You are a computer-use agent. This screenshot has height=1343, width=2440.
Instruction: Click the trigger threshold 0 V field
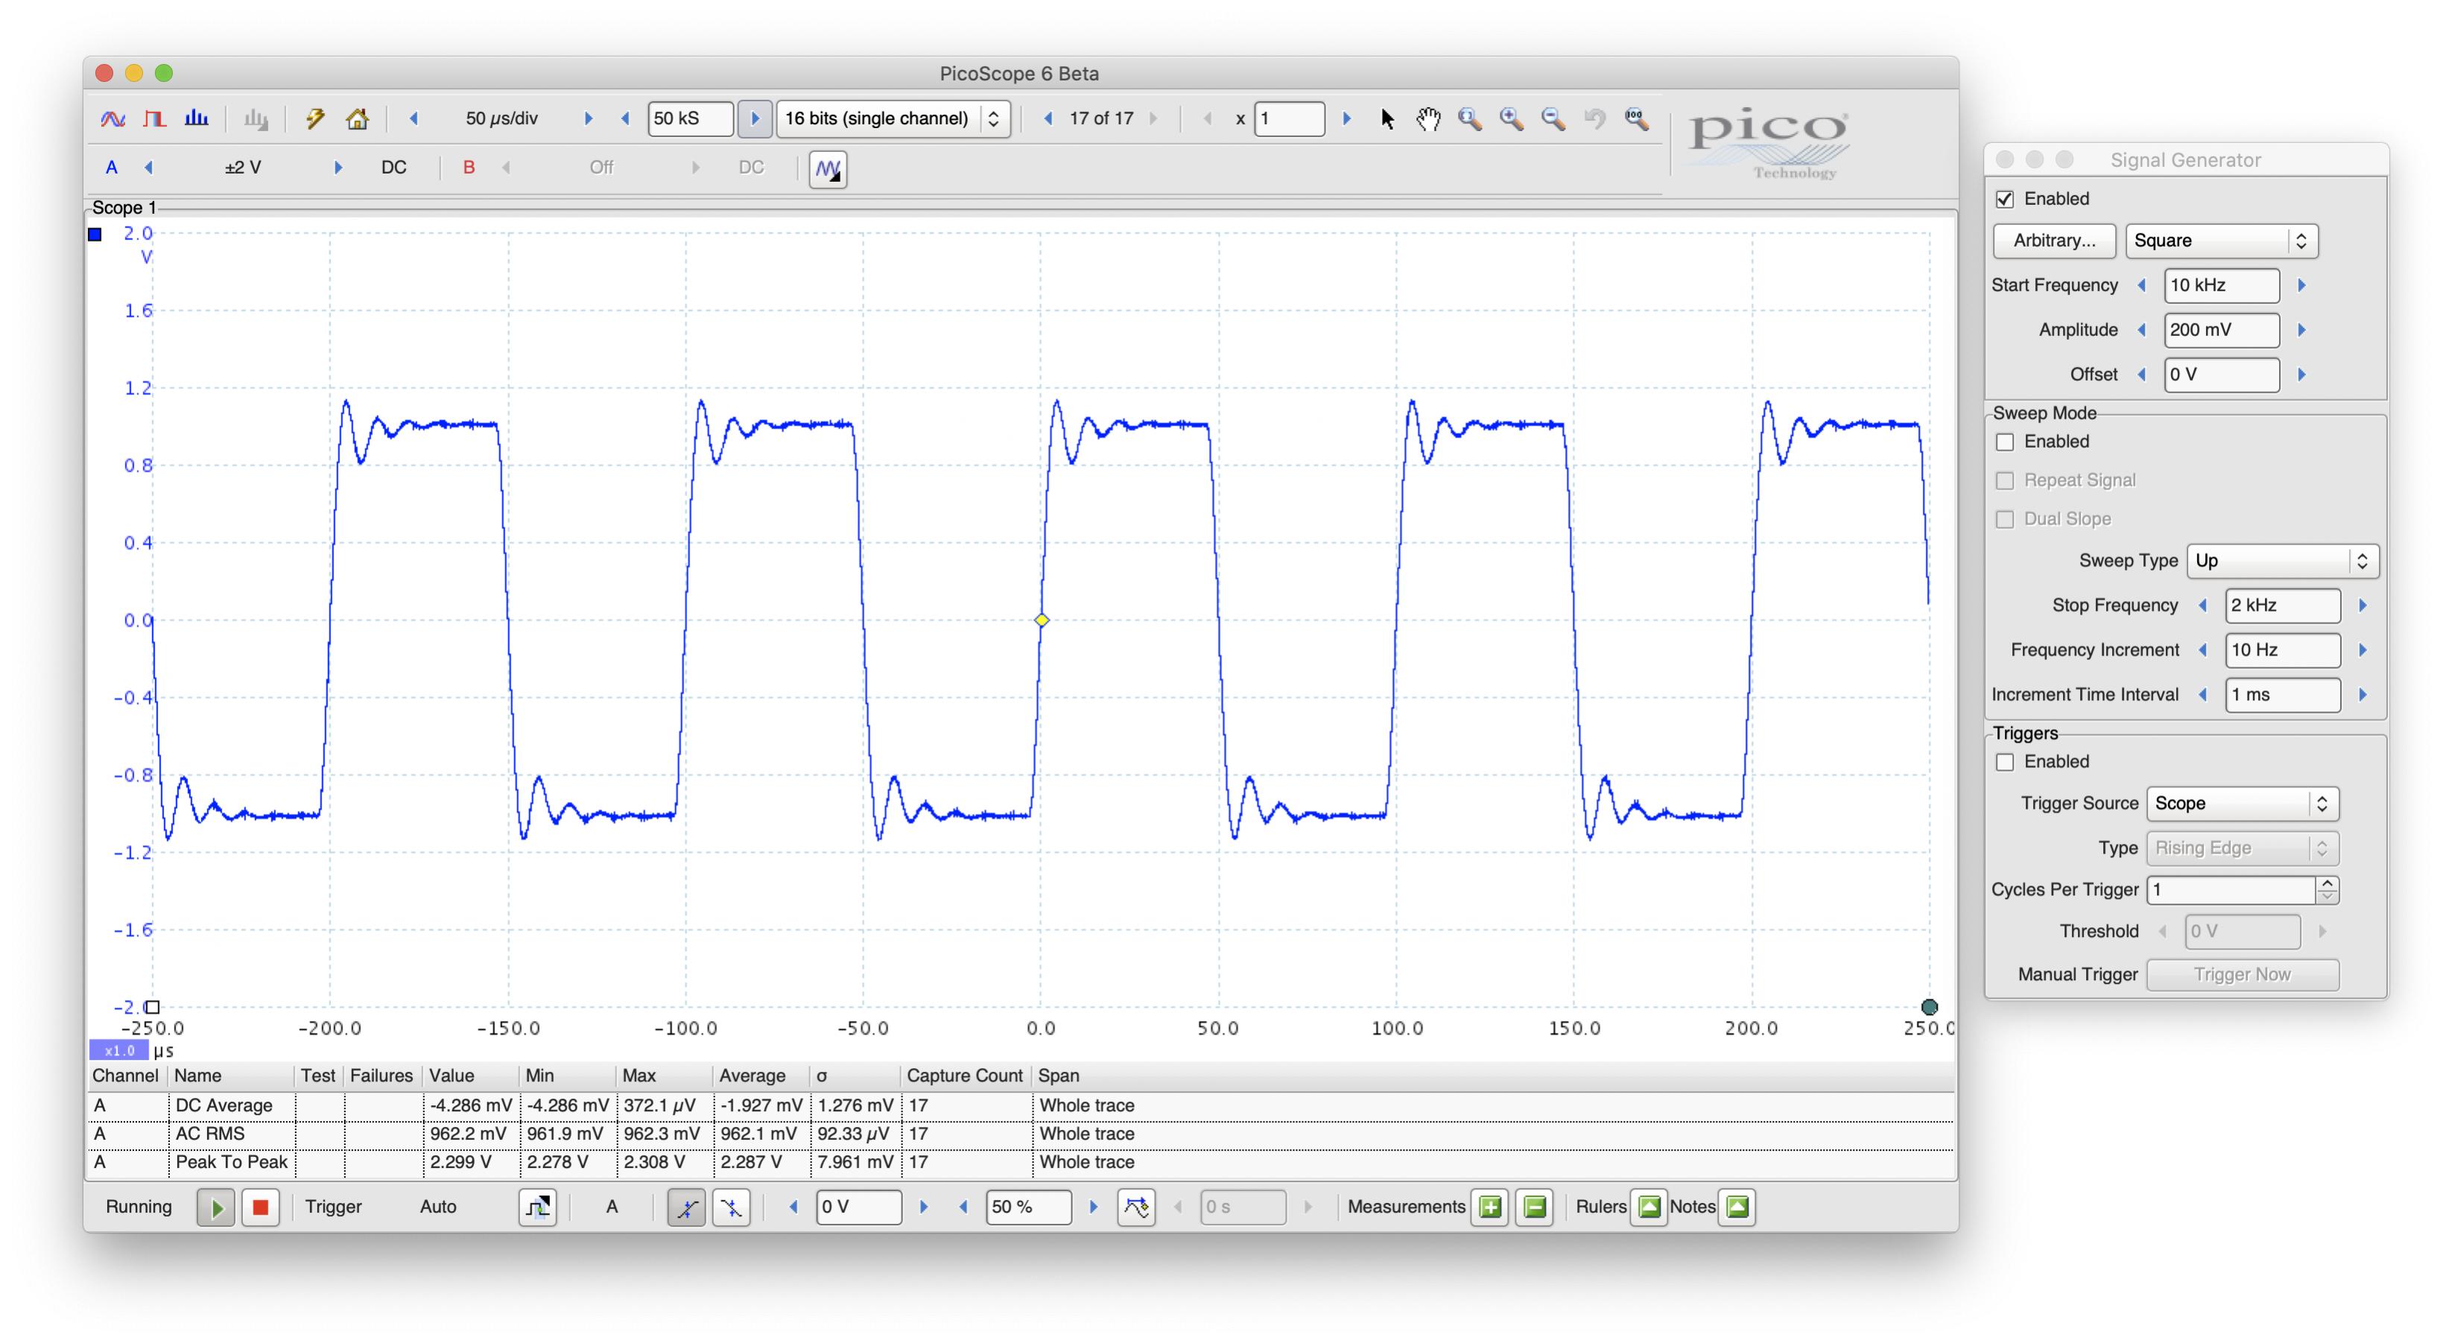coord(858,1207)
